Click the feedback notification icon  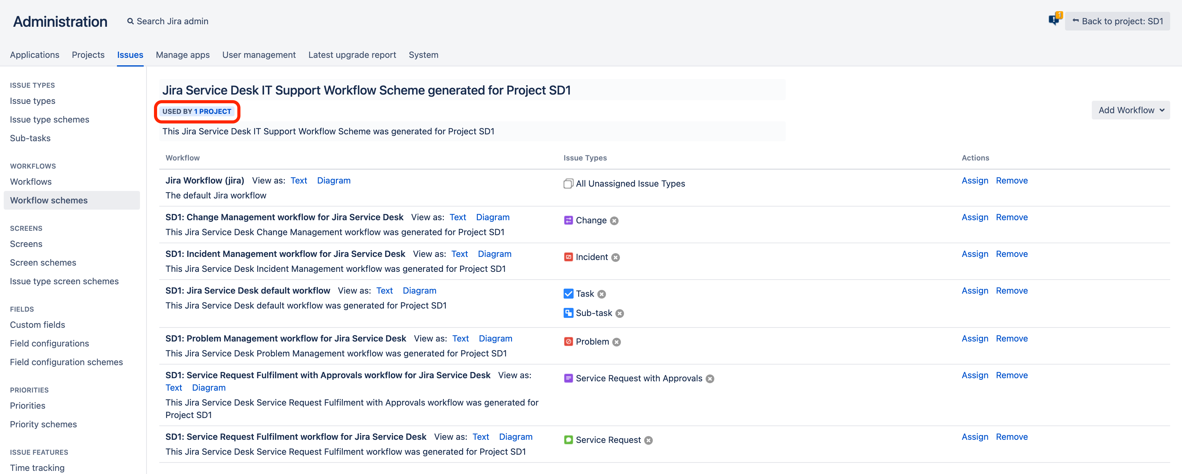coord(1054,20)
